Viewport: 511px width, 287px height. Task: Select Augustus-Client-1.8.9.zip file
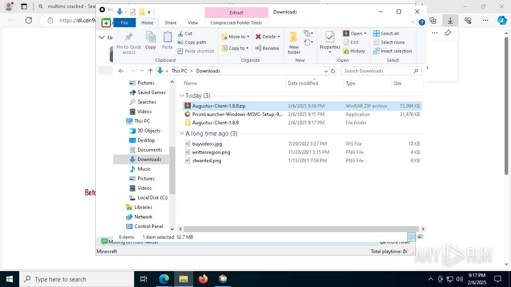[302, 106]
